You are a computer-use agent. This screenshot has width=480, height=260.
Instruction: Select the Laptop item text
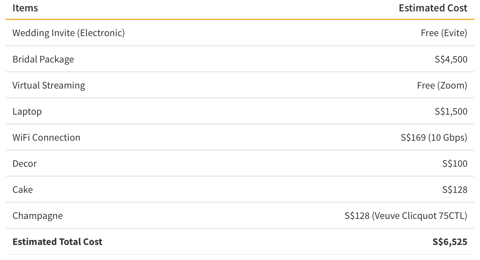click(x=27, y=111)
